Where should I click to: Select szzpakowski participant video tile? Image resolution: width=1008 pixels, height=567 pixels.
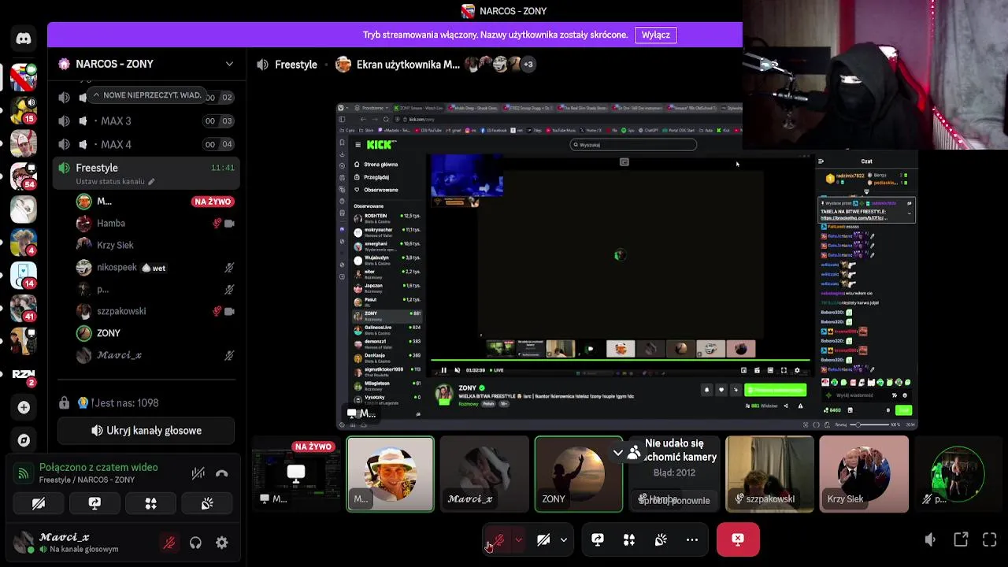[x=769, y=474]
